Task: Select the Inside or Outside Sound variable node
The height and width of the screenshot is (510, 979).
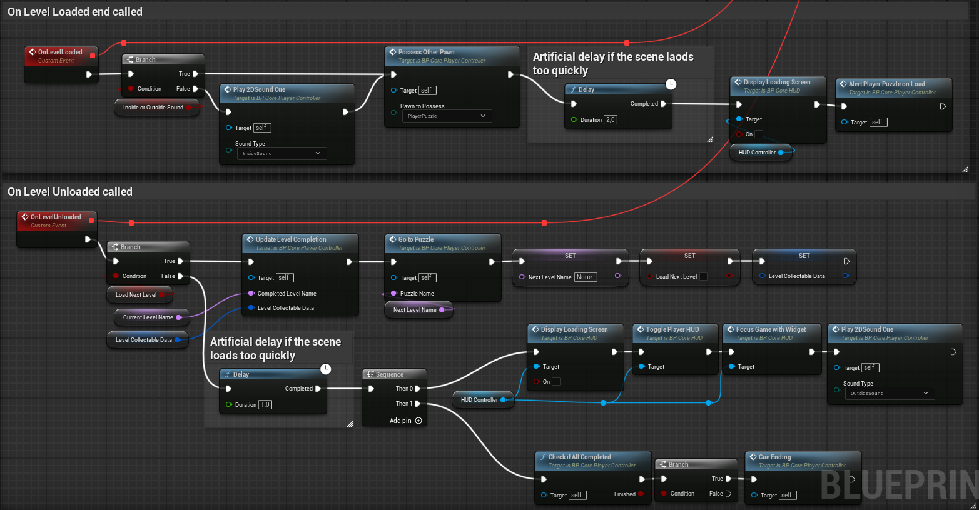Action: tap(153, 107)
